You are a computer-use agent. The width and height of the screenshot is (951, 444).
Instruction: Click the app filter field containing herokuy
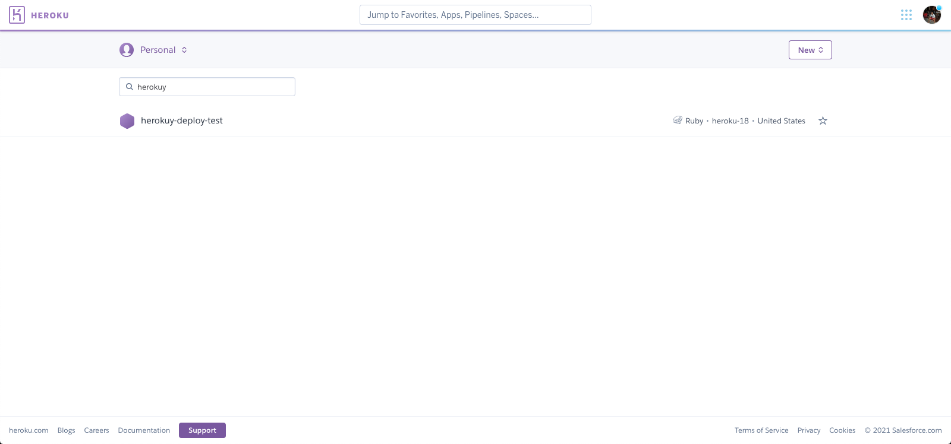207,87
